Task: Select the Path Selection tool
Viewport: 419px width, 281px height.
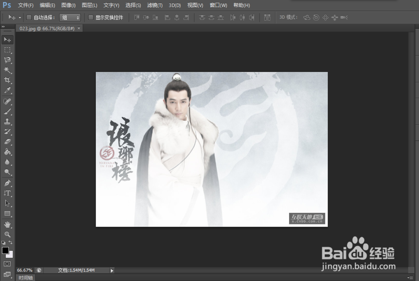Action: coord(7,203)
